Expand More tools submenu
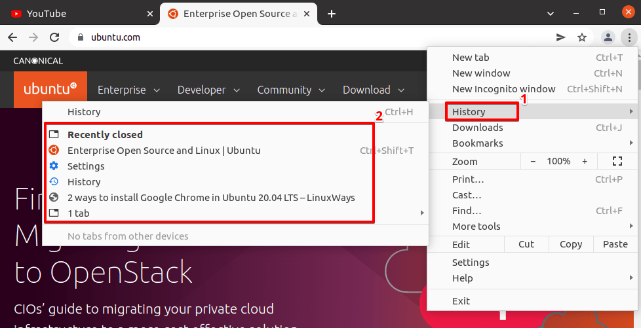 532,226
